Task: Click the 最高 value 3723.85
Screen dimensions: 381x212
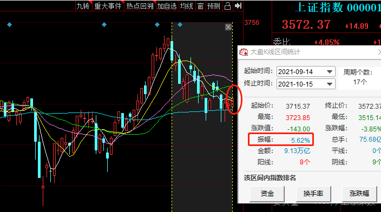Action: pyautogui.click(x=298, y=118)
